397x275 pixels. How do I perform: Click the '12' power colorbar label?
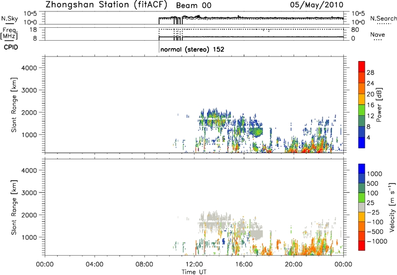click(x=370, y=116)
